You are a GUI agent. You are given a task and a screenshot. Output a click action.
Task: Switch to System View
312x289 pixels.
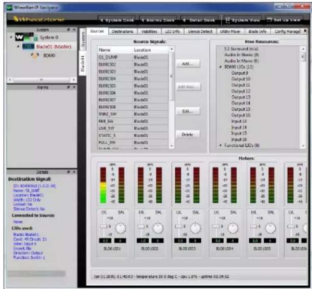point(243,20)
